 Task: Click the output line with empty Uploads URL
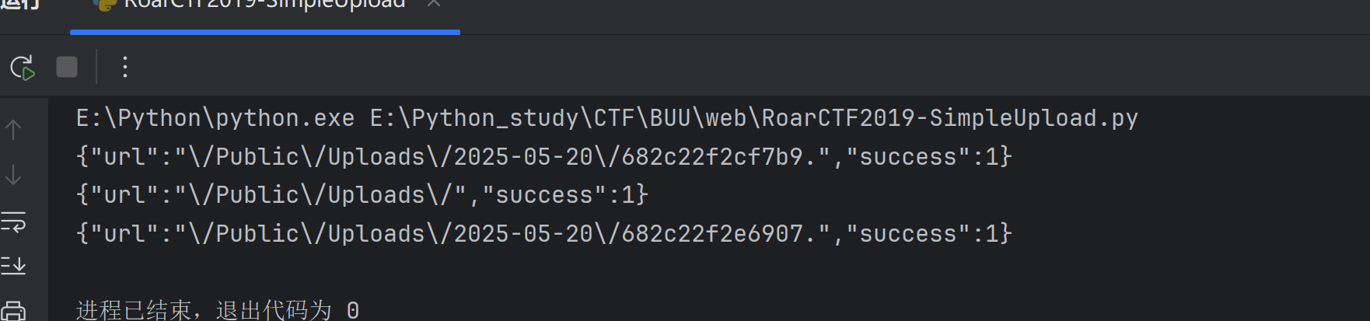[x=362, y=195]
